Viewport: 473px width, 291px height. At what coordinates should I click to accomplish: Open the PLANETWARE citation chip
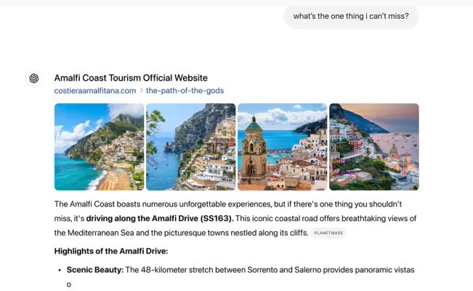point(329,233)
